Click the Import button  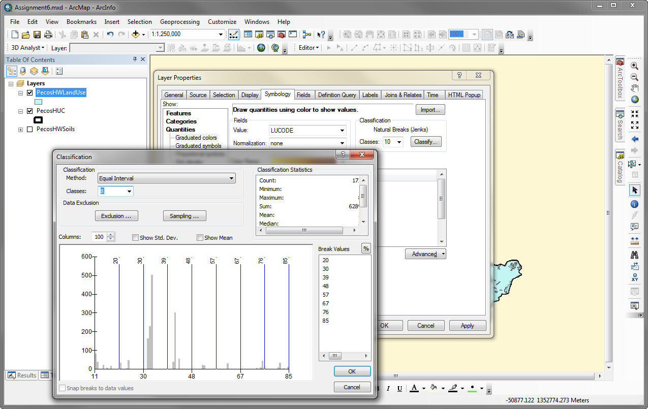coord(430,110)
